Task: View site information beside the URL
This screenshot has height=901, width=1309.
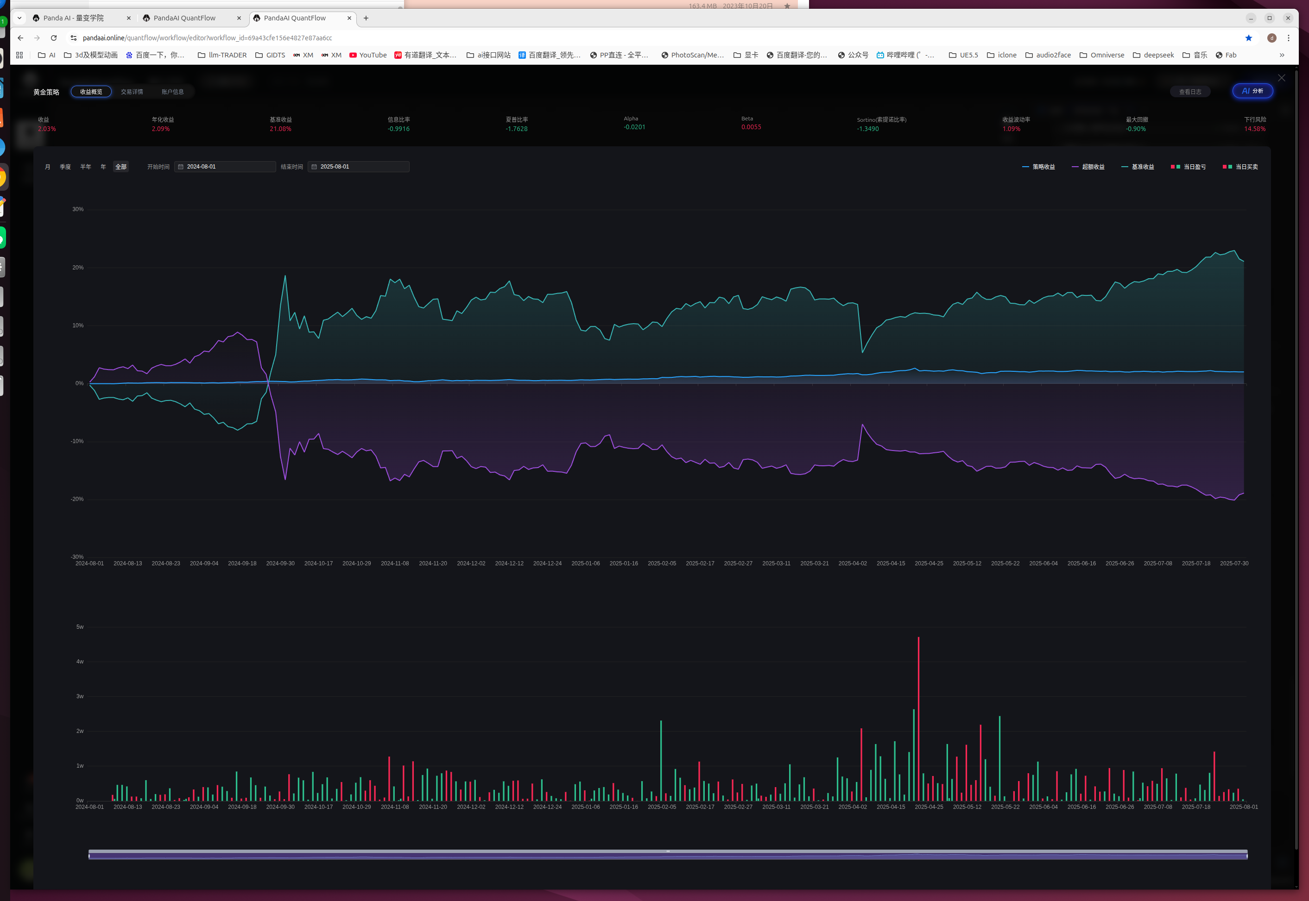Action: 74,38
